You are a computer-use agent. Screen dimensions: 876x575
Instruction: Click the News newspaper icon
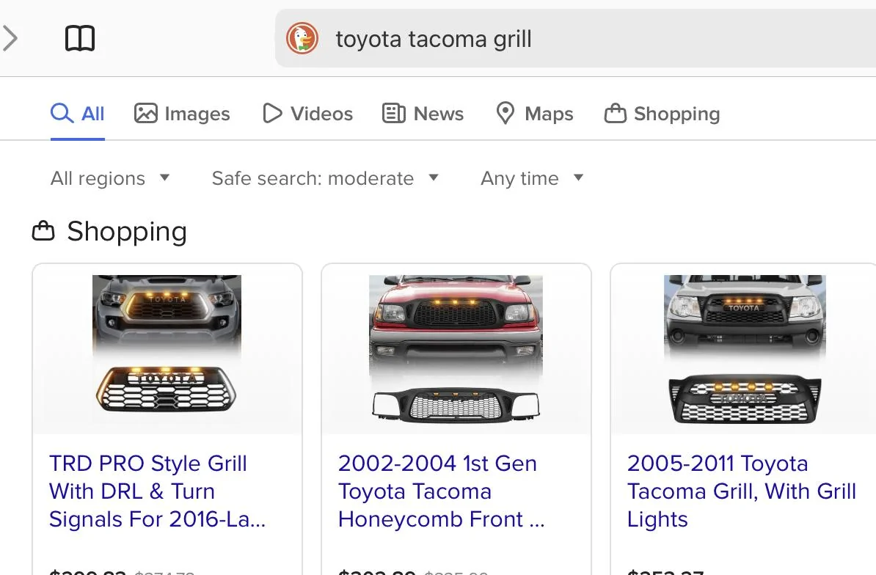(394, 114)
